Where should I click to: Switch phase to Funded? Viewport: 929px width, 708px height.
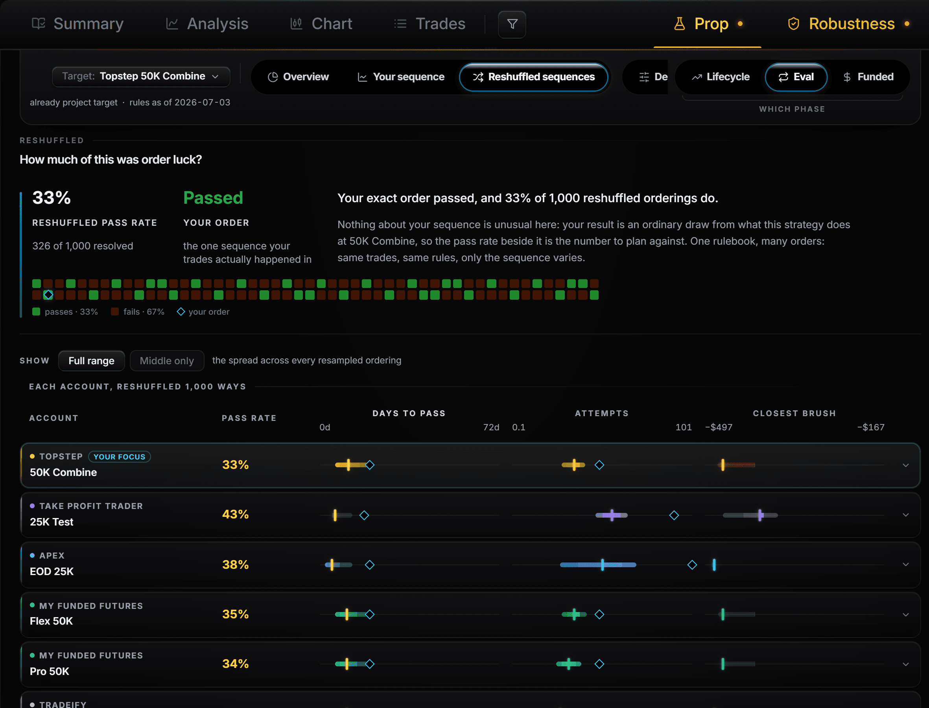click(x=868, y=77)
